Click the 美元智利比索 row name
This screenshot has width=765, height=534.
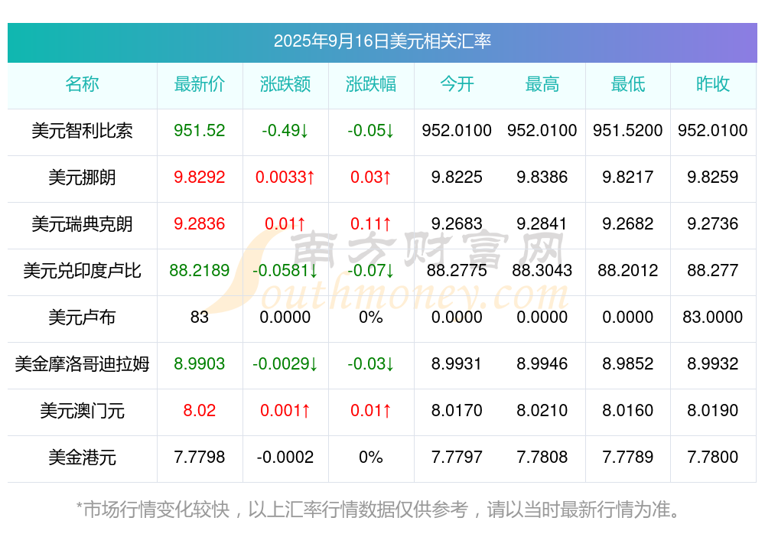82,130
